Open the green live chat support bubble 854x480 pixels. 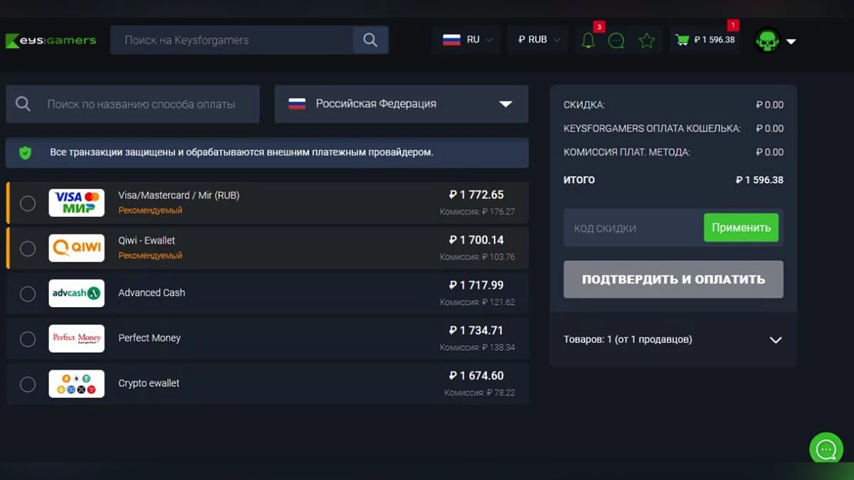pos(826,449)
